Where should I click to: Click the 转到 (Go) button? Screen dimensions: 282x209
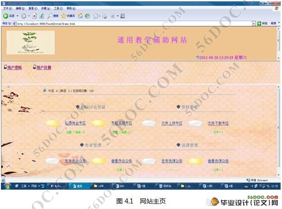point(263,23)
